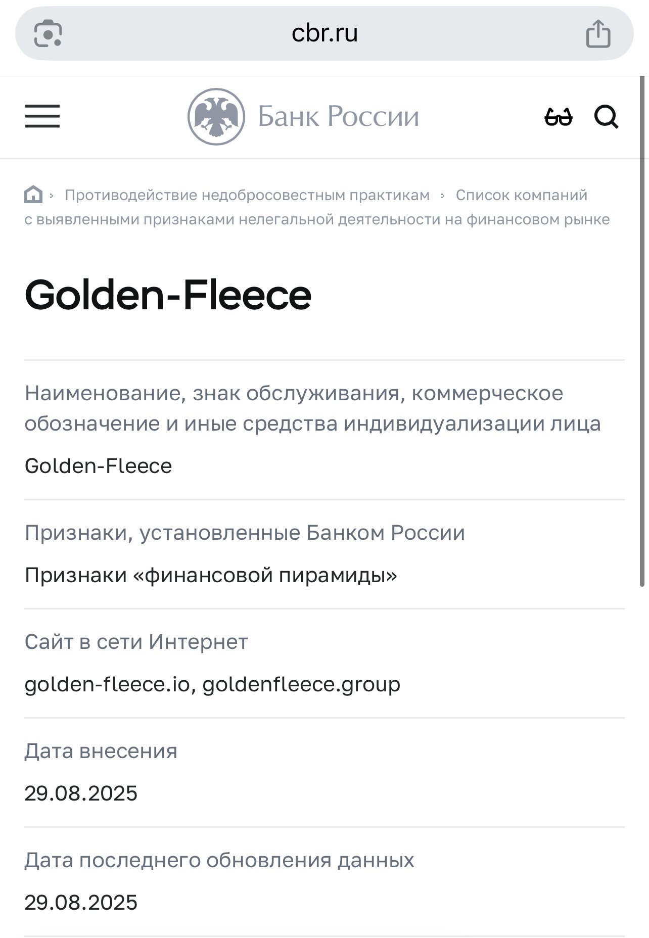The width and height of the screenshot is (649, 938).
Task: Click the golden-fleece.io website text
Action: (x=107, y=684)
